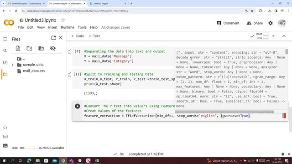Reload the browser page
292x164 pixels.
coord(16,11)
